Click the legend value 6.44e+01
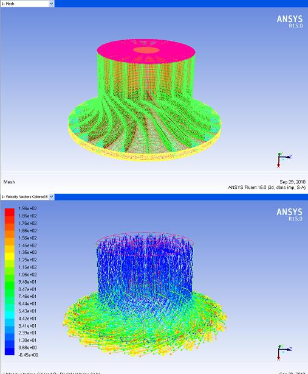Viewport: 308px width, 374px height. coord(27,303)
